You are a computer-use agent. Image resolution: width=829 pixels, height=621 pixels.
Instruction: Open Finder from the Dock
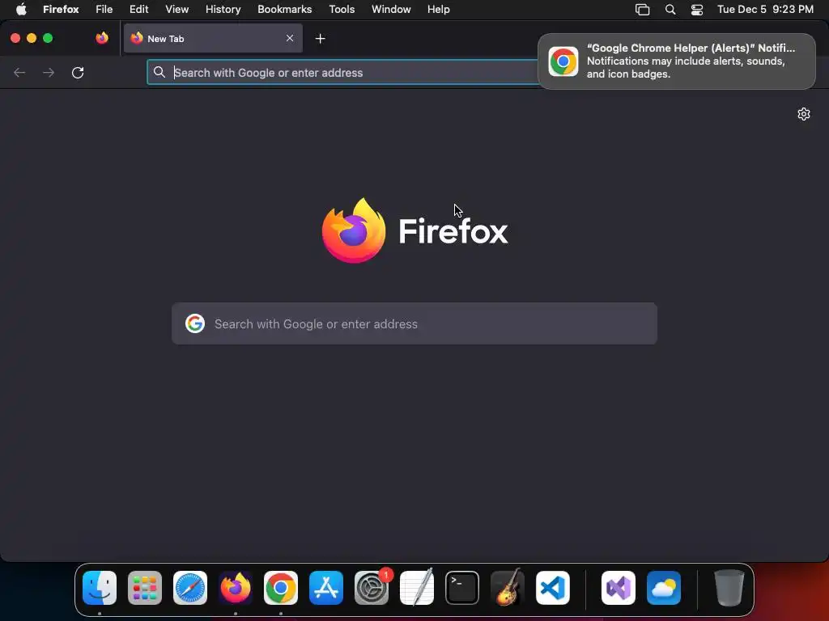pos(100,588)
